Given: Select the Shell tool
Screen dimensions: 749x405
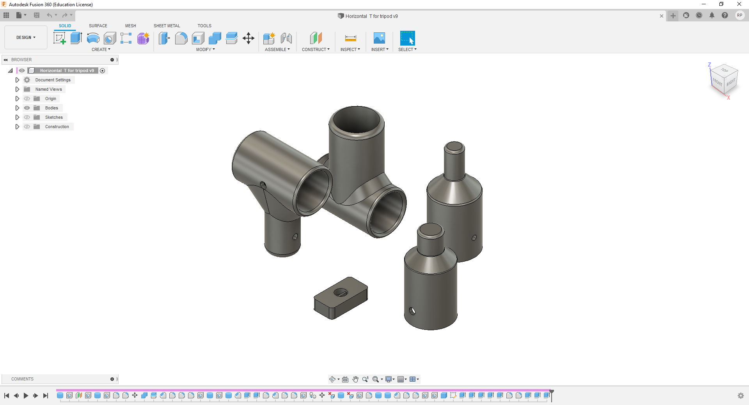Looking at the screenshot, I should [198, 38].
